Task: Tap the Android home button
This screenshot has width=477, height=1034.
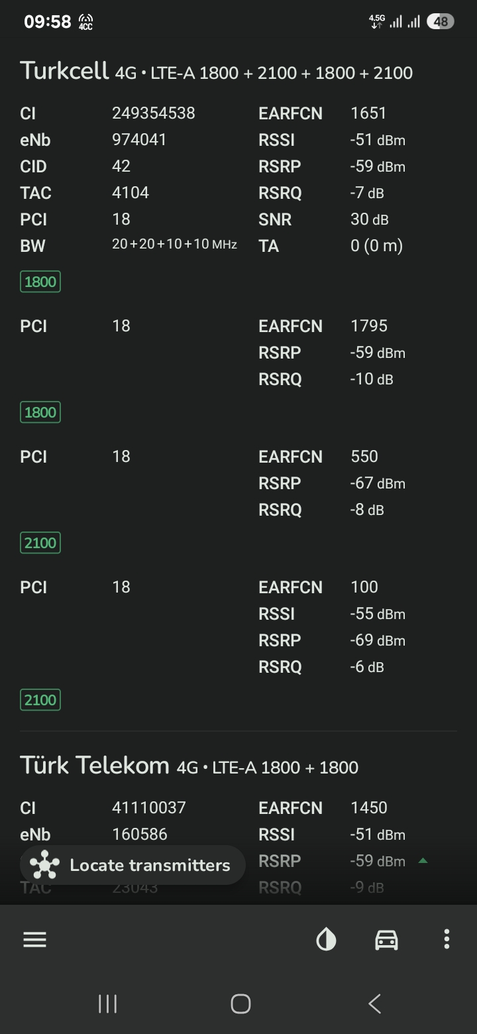Action: click(240, 1004)
